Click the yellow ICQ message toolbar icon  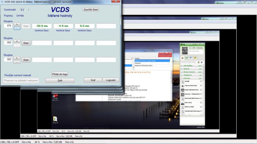(x=195, y=58)
